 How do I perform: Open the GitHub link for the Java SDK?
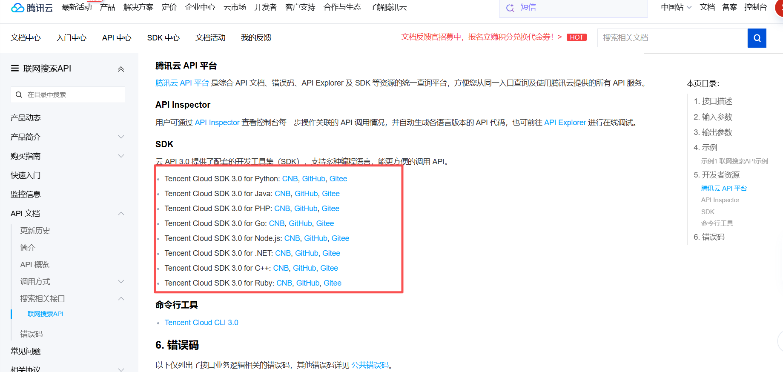pos(306,194)
